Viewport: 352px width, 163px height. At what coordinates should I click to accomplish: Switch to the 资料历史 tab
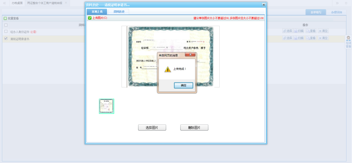pos(119,12)
